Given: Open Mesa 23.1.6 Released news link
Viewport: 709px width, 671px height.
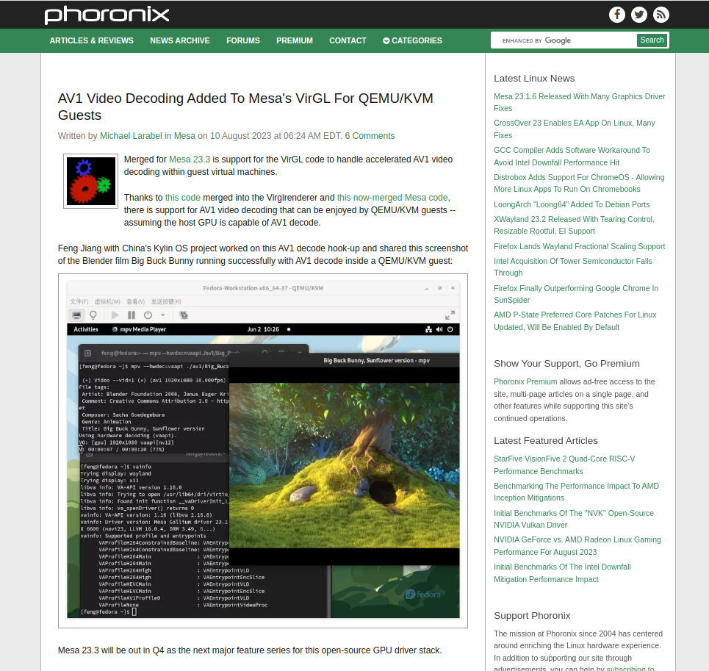Looking at the screenshot, I should (579, 102).
